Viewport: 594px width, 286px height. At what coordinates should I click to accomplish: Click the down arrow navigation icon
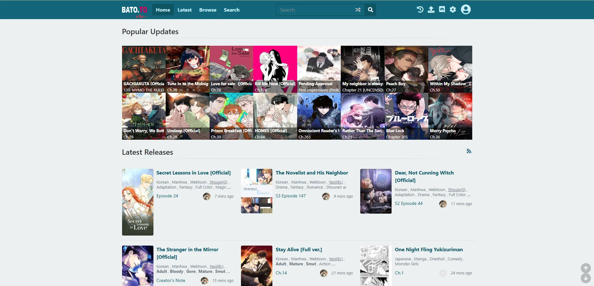pos(586,278)
